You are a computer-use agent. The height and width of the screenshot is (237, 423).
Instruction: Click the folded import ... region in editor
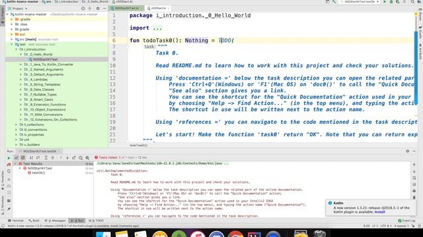click(x=157, y=28)
